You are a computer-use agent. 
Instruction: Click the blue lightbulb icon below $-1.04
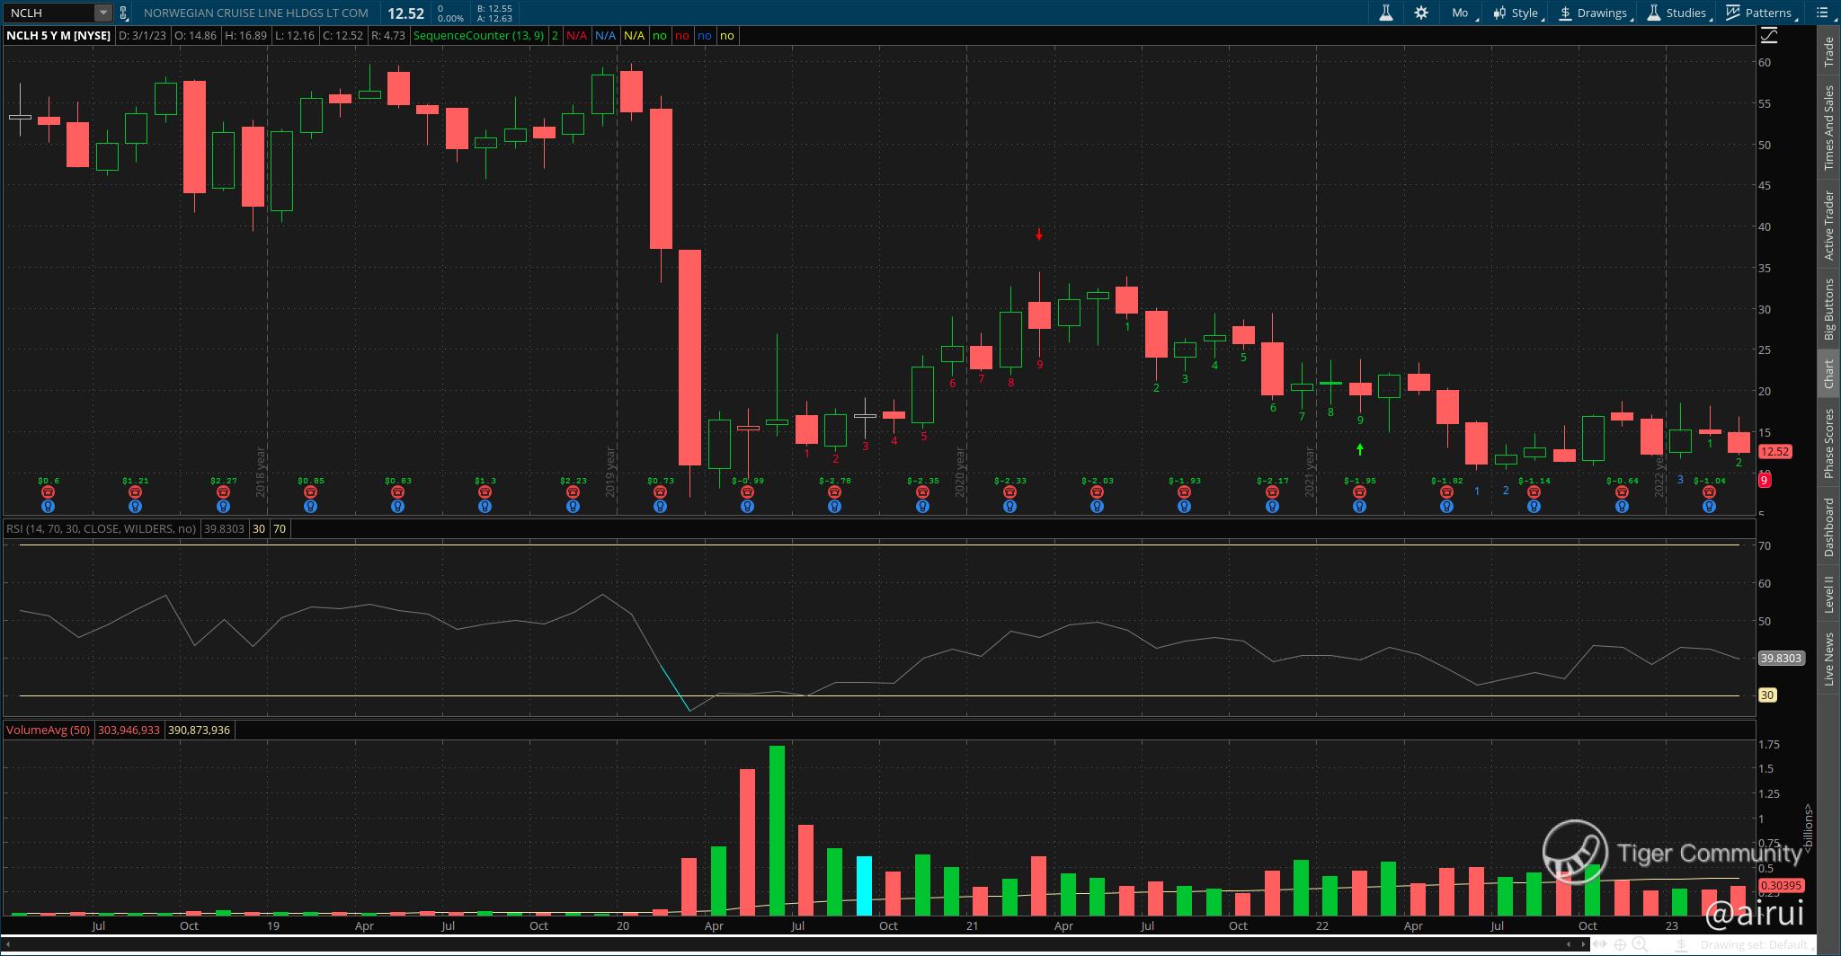tap(1709, 507)
